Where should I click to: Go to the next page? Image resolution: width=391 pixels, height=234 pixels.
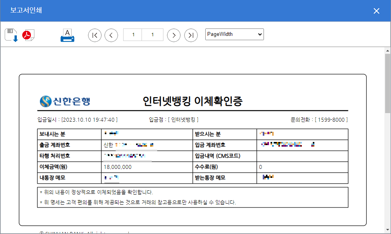[x=174, y=35]
